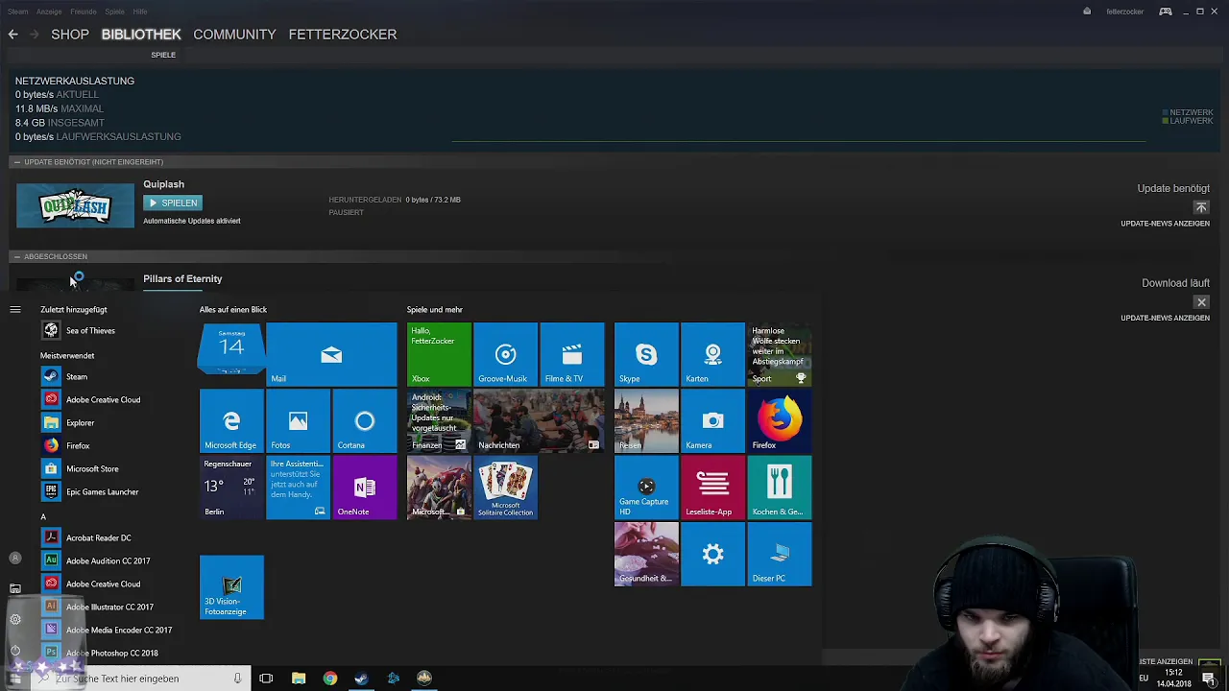Open the 3D Vision-Fotoanzeige tile
Viewport: 1229px width, 691px height.
pos(231,587)
